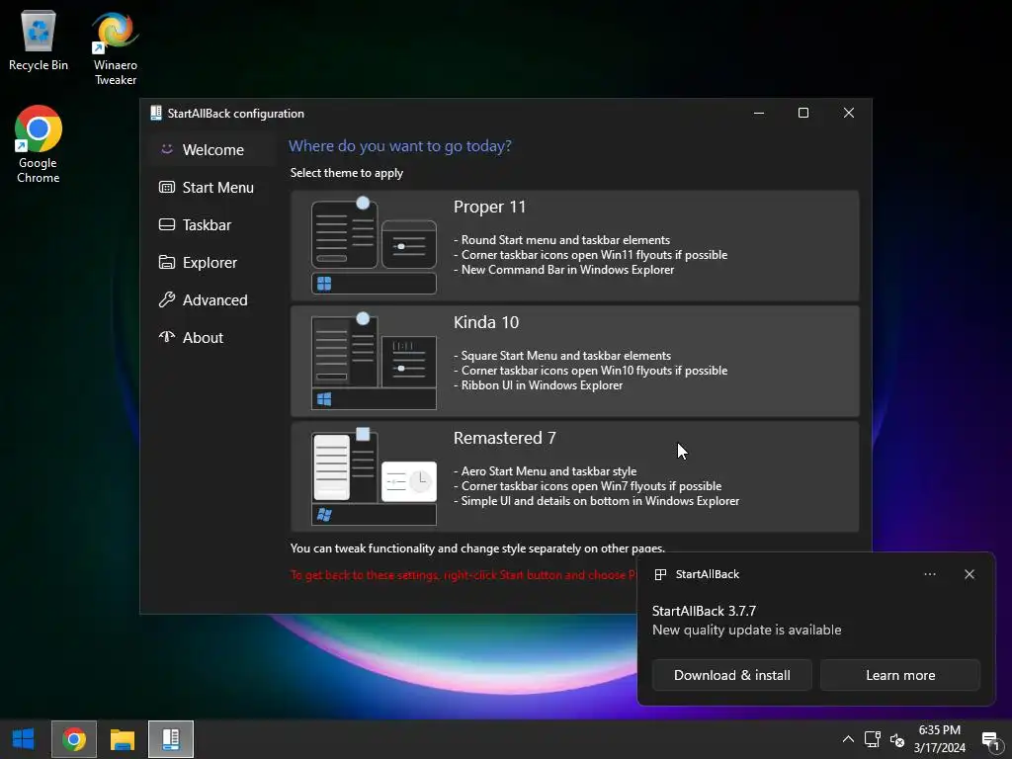Click the Advanced wrench sidebar icon
This screenshot has width=1012, height=759.
click(x=166, y=299)
